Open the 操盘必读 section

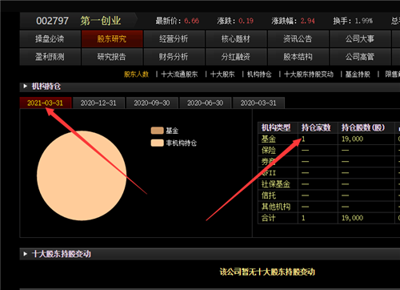point(50,39)
